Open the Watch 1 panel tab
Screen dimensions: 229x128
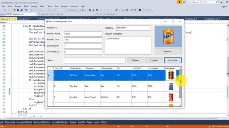(x=104, y=122)
